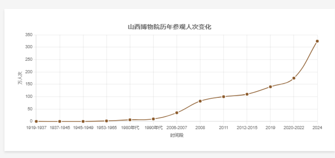335x158 pixels.
Task: Select the 2012-2015 data point marker
Action: point(247,94)
